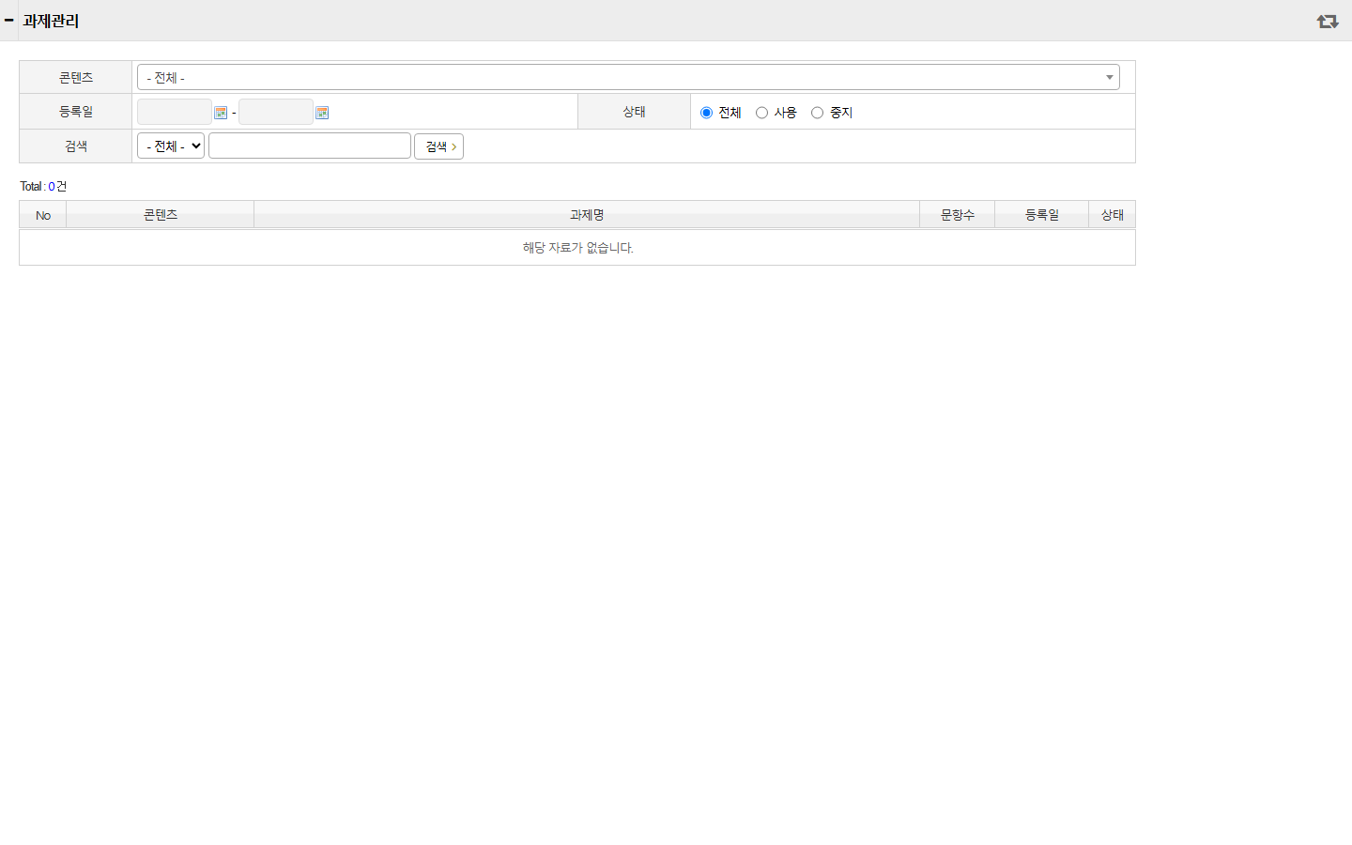Click the 과제명 column header
The image size is (1352, 845).
click(587, 215)
